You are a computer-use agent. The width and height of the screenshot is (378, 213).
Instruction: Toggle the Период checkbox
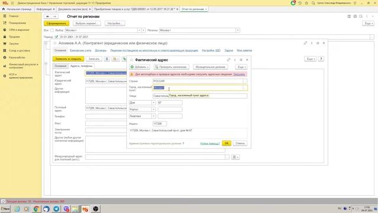[57, 37]
